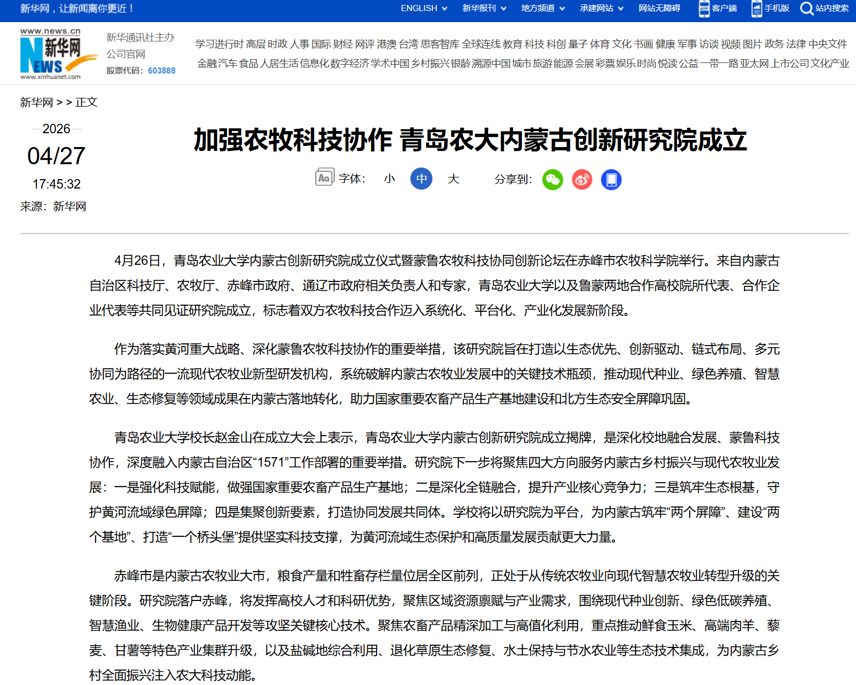Image resolution: width=856 pixels, height=685 pixels.
Task: Expand the ENGLISH dropdown
Action: point(424,8)
